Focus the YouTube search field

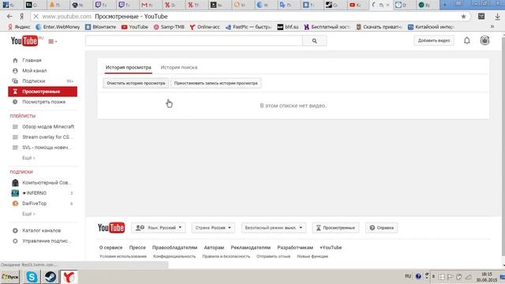point(194,41)
